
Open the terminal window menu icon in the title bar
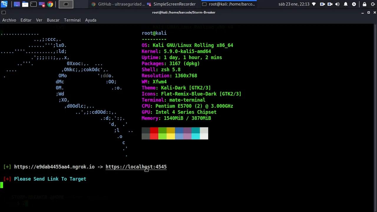coord(4,12)
